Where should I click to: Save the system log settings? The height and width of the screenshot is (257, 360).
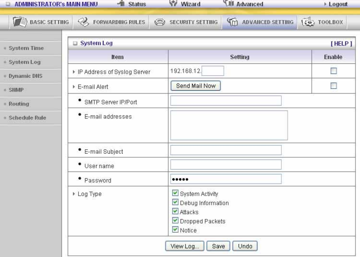[218, 246]
